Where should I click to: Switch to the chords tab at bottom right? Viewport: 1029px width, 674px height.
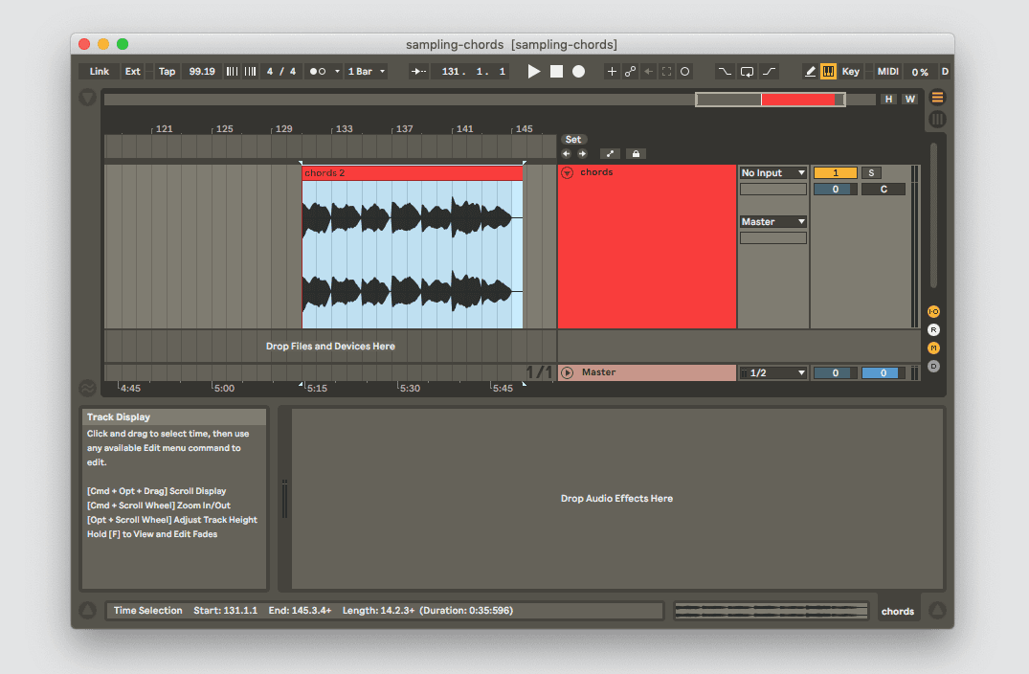coord(898,610)
